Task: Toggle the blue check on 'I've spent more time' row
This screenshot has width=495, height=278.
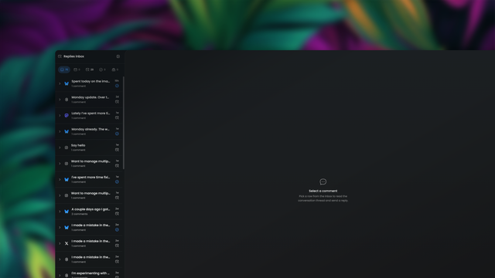Action: coord(117,182)
